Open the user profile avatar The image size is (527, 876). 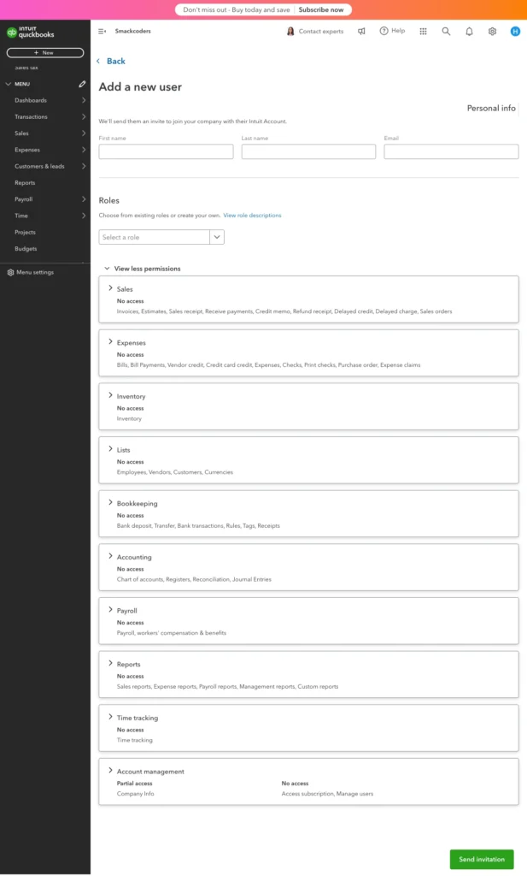tap(515, 31)
